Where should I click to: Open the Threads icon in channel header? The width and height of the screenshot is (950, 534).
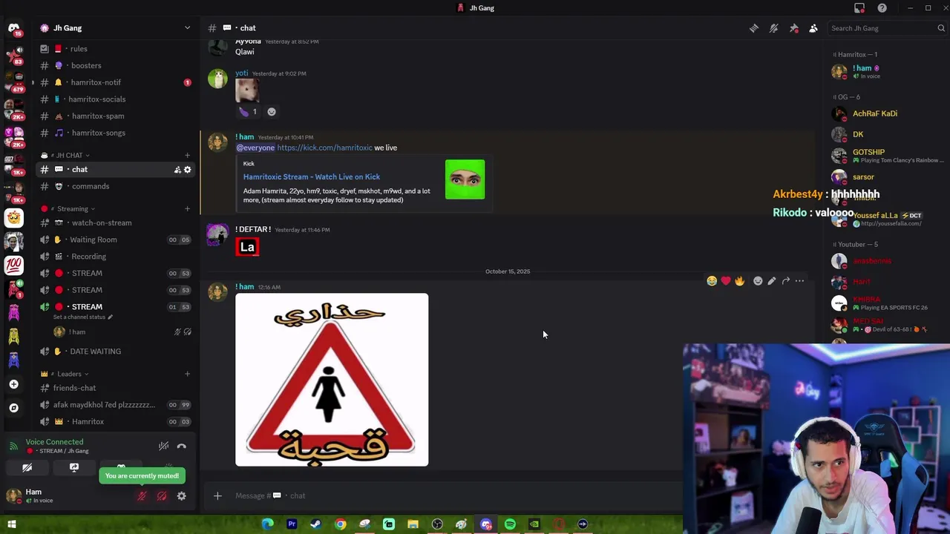(x=754, y=28)
